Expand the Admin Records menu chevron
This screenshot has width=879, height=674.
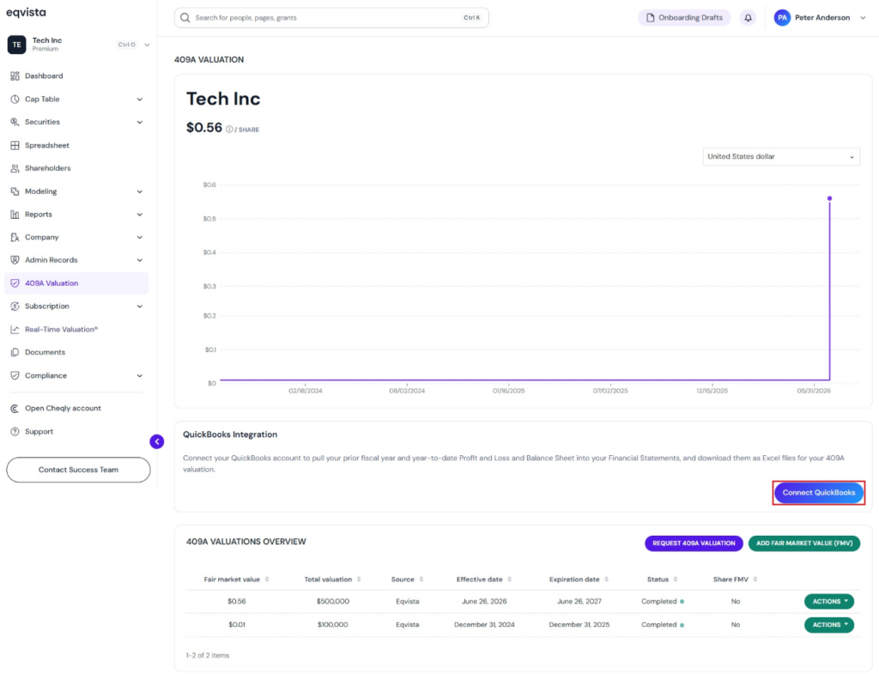[140, 260]
